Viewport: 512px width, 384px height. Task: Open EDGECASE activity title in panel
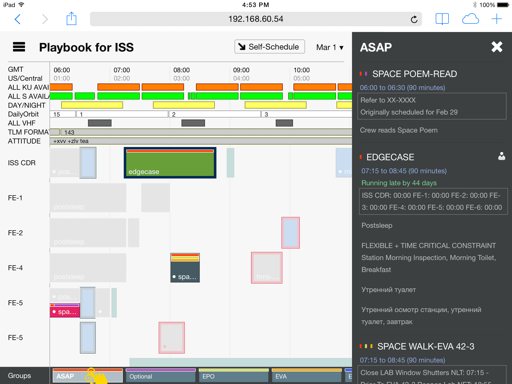click(x=390, y=157)
